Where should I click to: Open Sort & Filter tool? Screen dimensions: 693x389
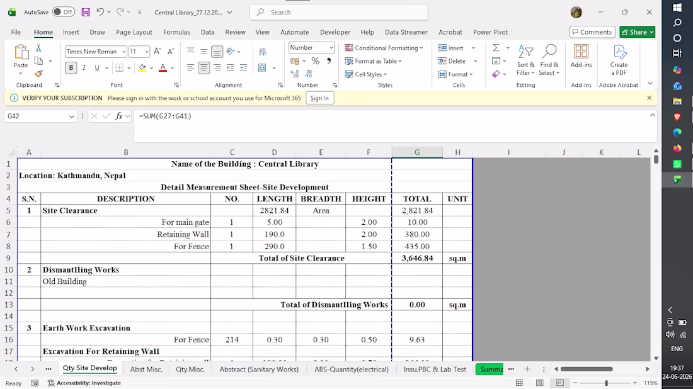[x=525, y=60]
